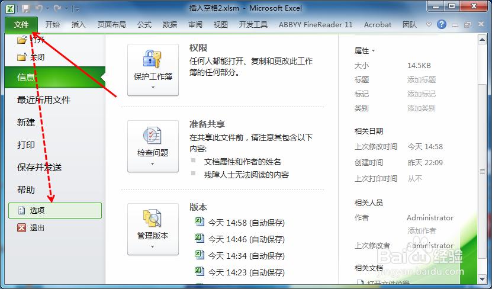Click the 文件 tab
The height and width of the screenshot is (289, 492).
(21, 25)
